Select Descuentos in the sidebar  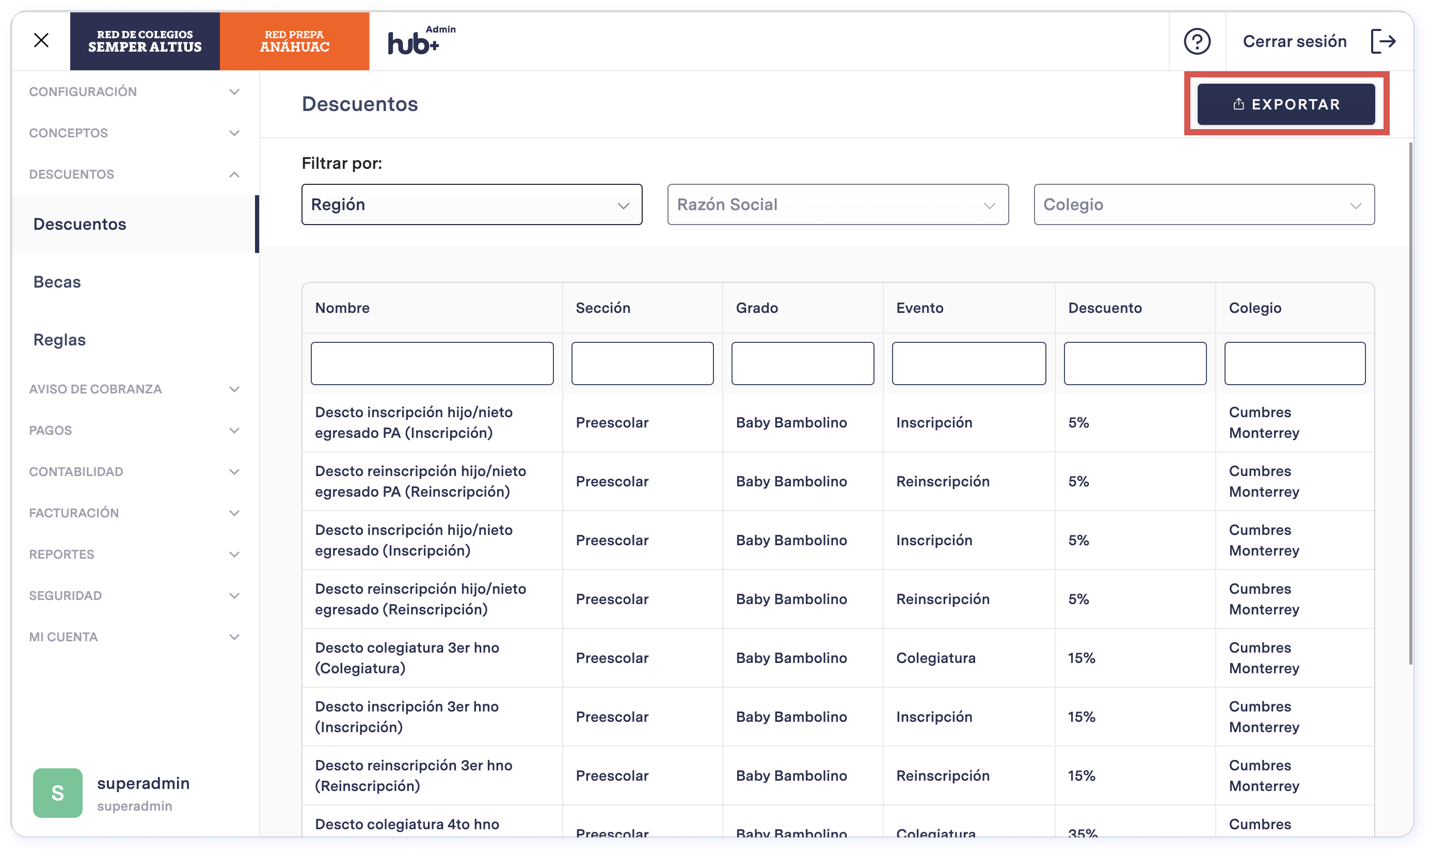[x=135, y=224]
